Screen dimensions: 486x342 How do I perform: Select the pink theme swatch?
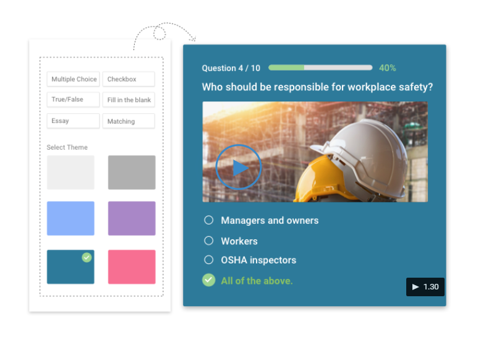coord(132,267)
